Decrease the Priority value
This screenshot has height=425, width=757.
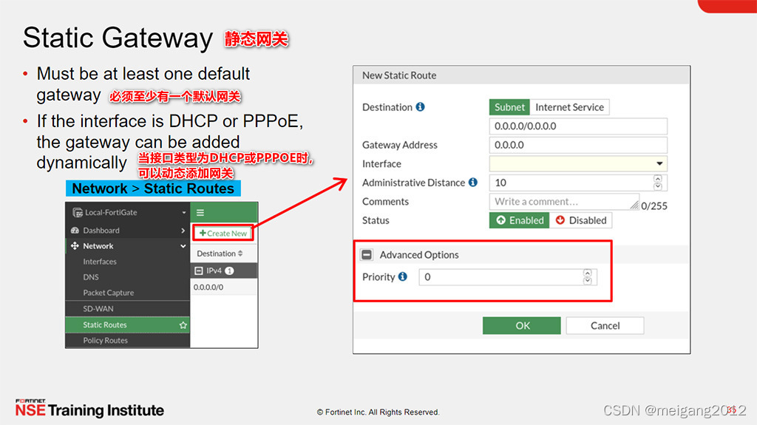[588, 281]
